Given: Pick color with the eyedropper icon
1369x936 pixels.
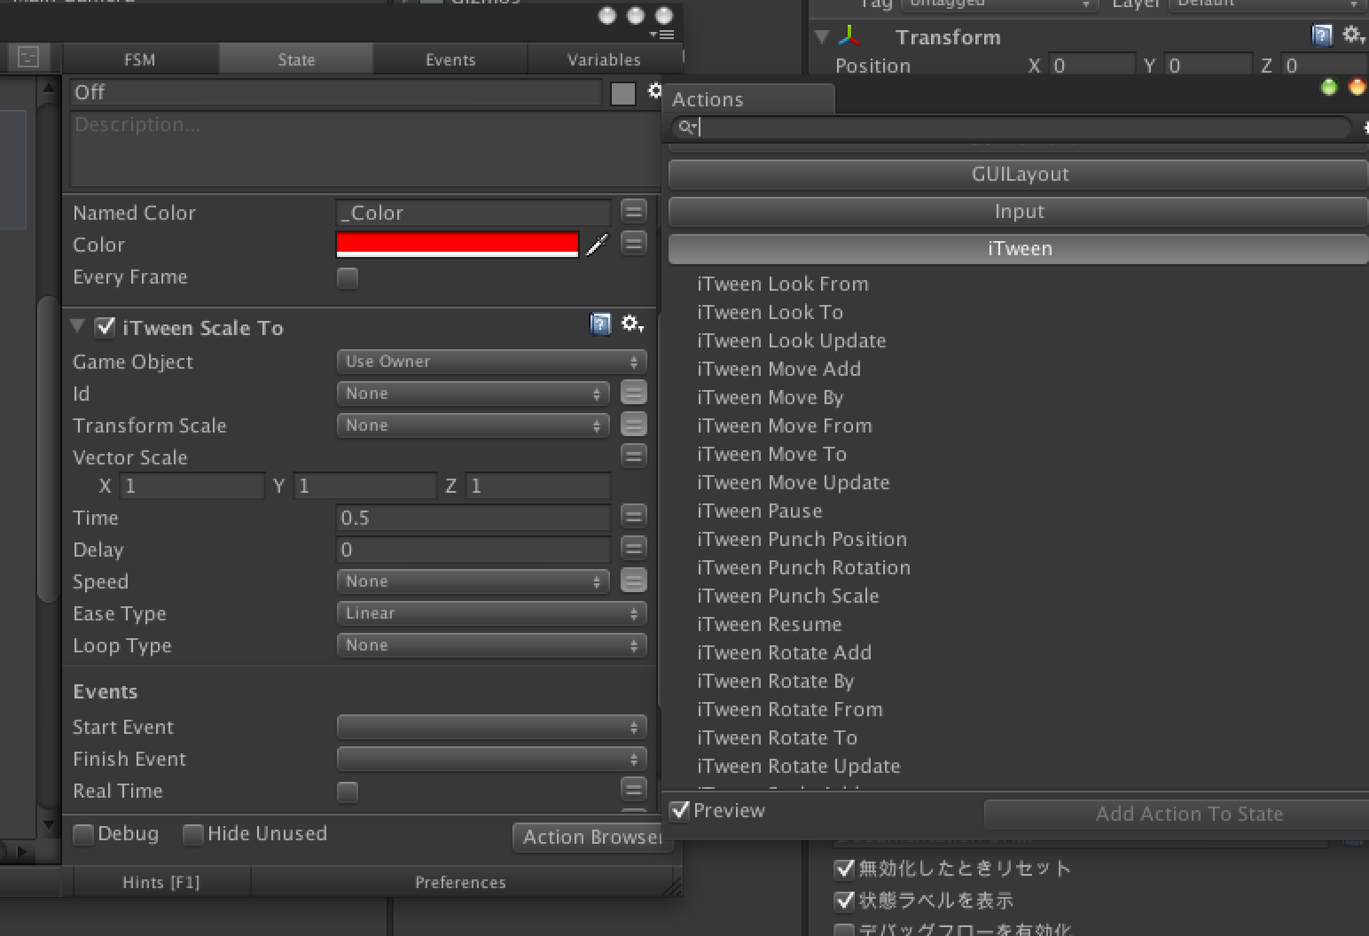Looking at the screenshot, I should [x=598, y=245].
